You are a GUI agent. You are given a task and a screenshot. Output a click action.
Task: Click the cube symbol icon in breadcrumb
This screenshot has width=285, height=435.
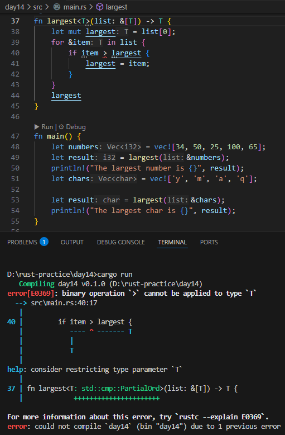pyautogui.click(x=100, y=7)
